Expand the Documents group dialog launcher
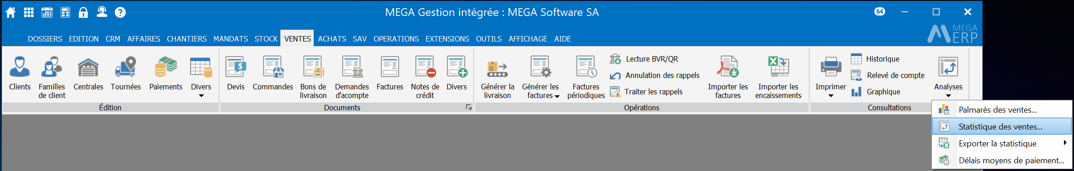This screenshot has height=171, width=1074. [469, 107]
